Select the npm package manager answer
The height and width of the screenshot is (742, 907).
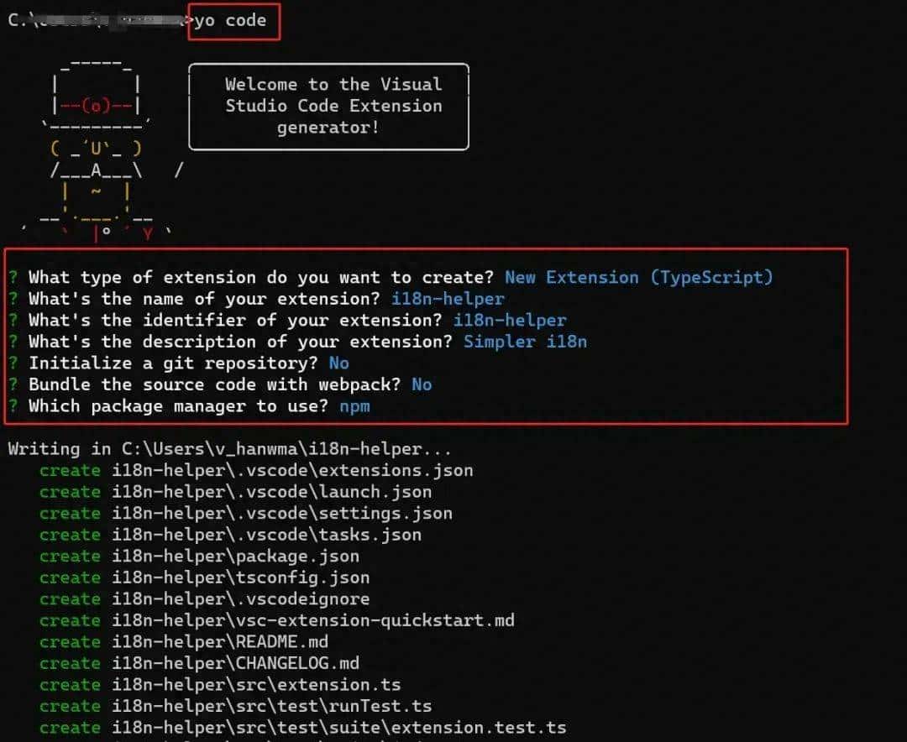click(354, 406)
